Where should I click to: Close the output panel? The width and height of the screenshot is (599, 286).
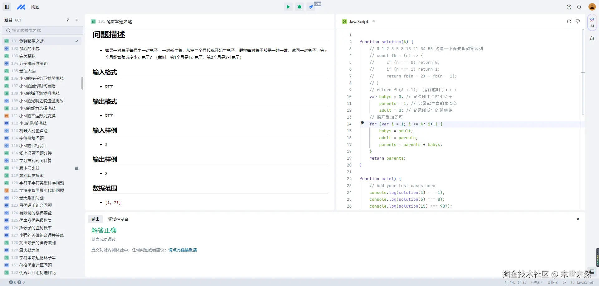coord(577,219)
